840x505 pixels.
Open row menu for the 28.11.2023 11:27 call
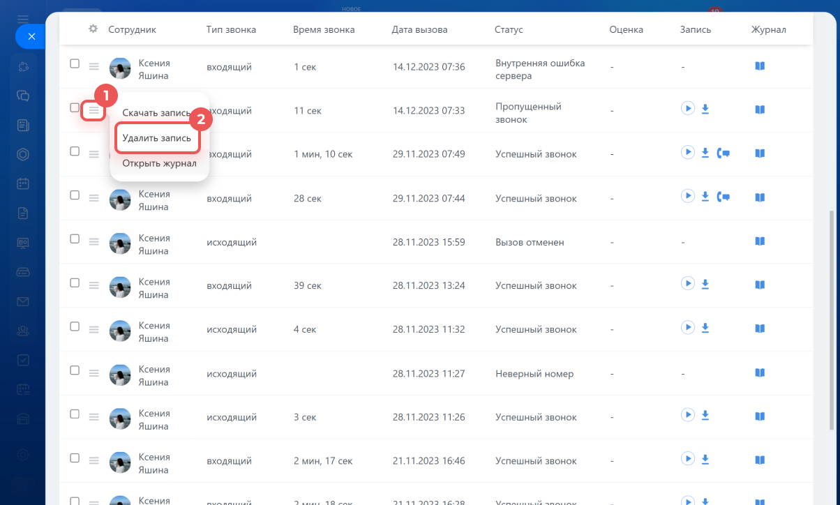point(94,373)
